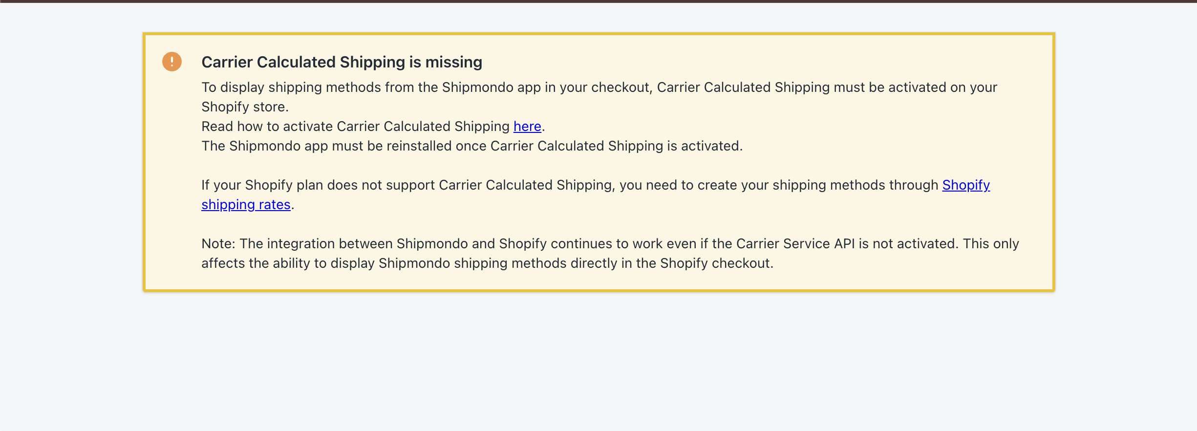1197x431 pixels.
Task: Open the "here" activation guide link
Action: (x=527, y=127)
